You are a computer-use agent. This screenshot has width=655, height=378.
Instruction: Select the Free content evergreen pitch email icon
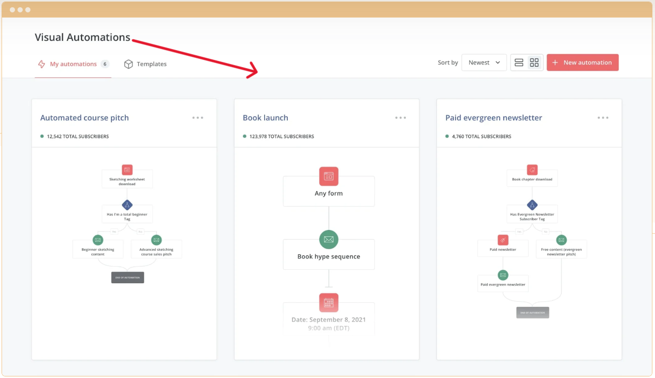[x=562, y=240]
